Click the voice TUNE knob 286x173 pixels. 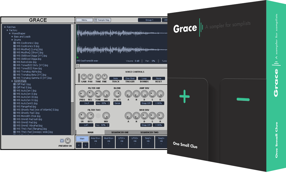[98, 77]
